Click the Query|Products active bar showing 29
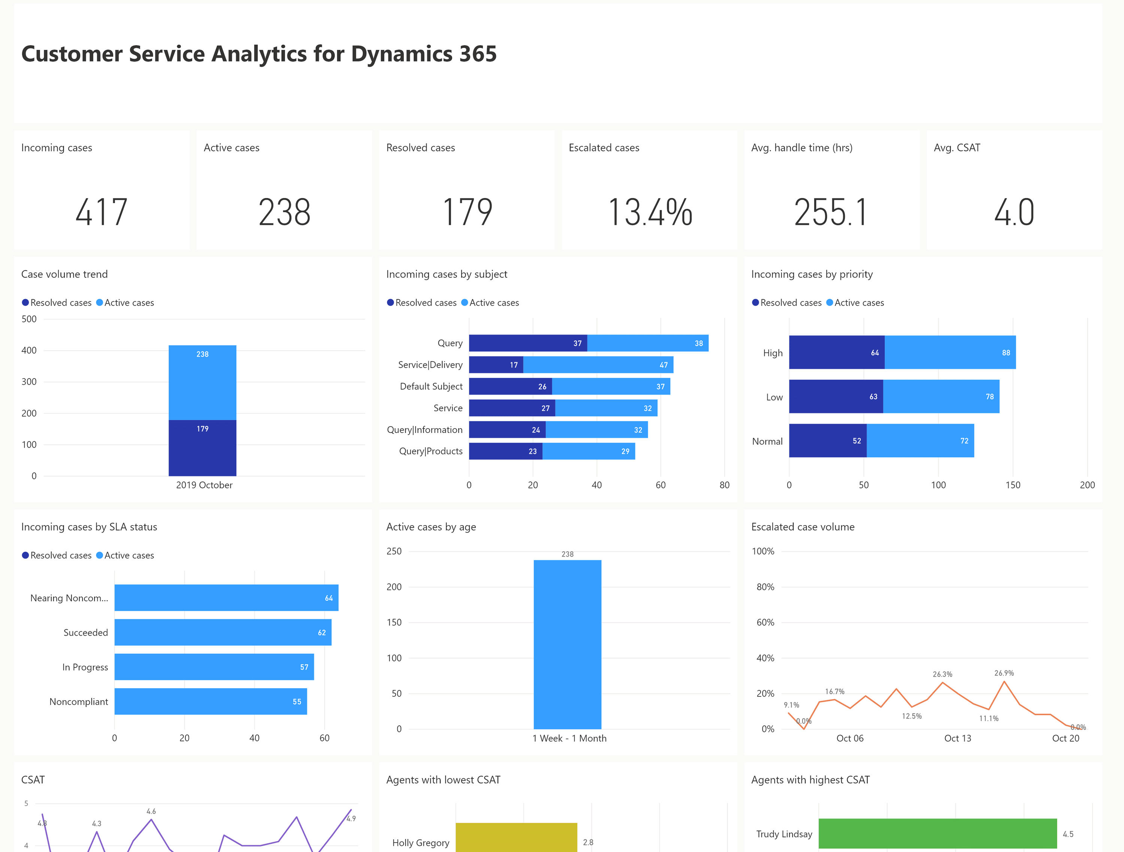Screen dimensions: 1124x852 (589, 451)
